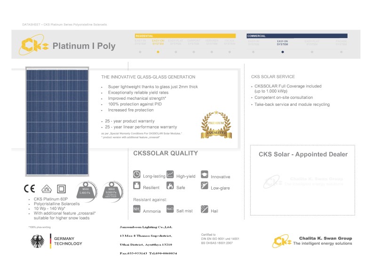Click the CKS logo next to Chalita K. Swan Group
This screenshot has width=372, height=263.
282,241
